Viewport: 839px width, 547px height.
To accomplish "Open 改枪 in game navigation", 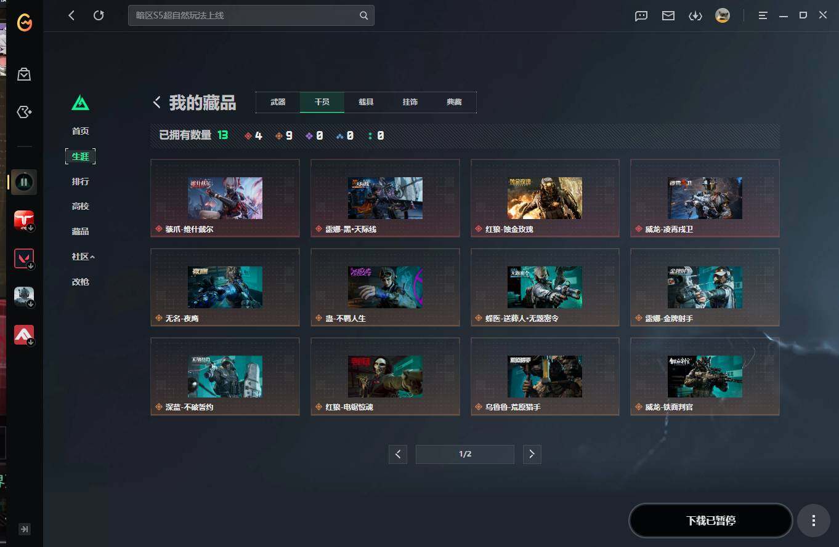I will point(81,282).
